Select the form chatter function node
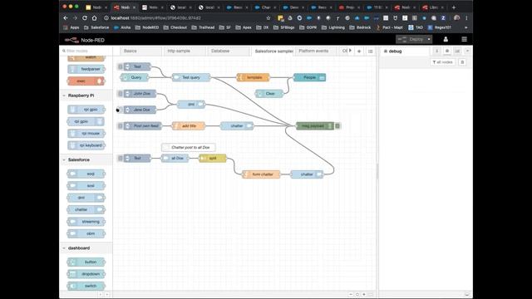 coord(261,174)
